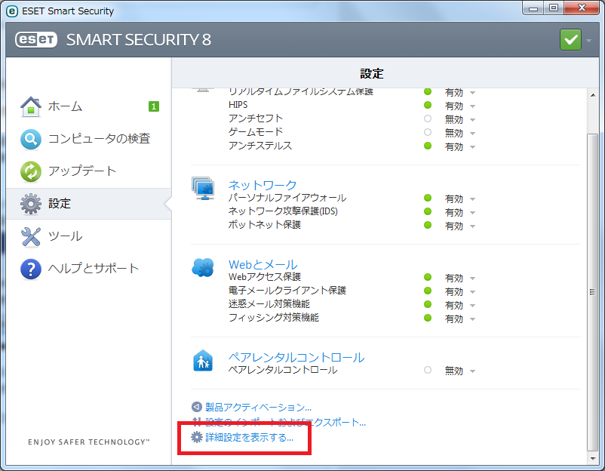Go to ホーム in the sidebar
The image size is (605, 471).
click(65, 106)
